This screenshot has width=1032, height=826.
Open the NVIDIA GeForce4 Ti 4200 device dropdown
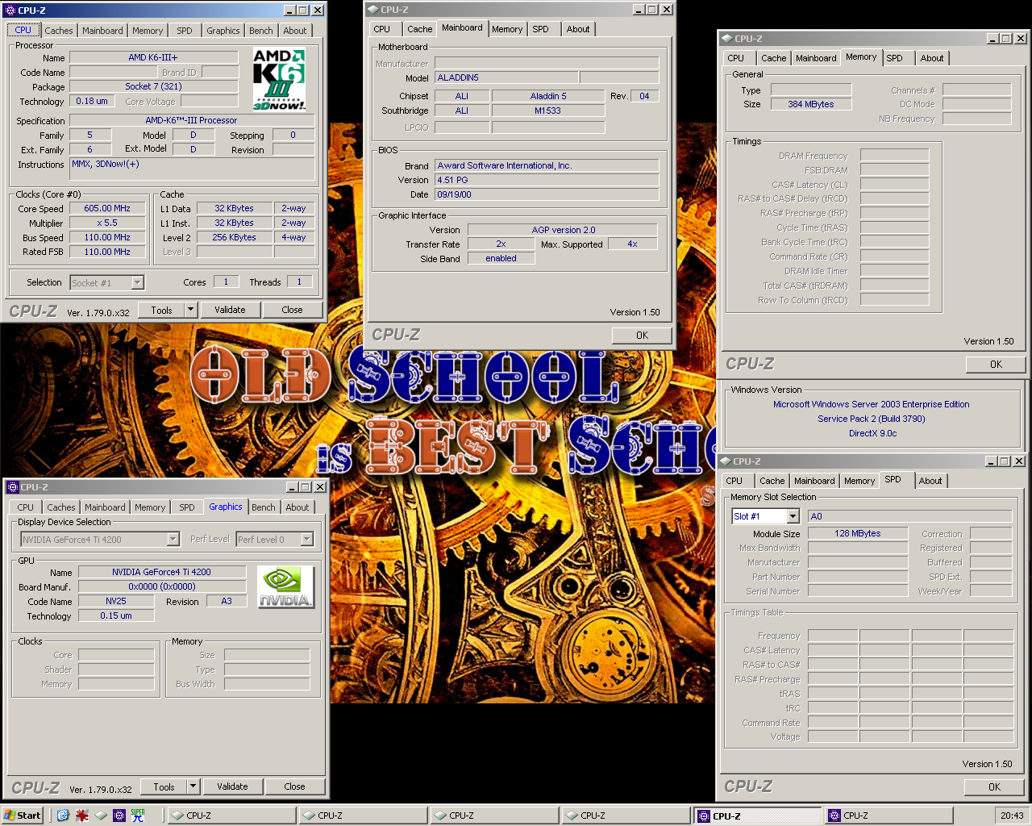tap(173, 540)
